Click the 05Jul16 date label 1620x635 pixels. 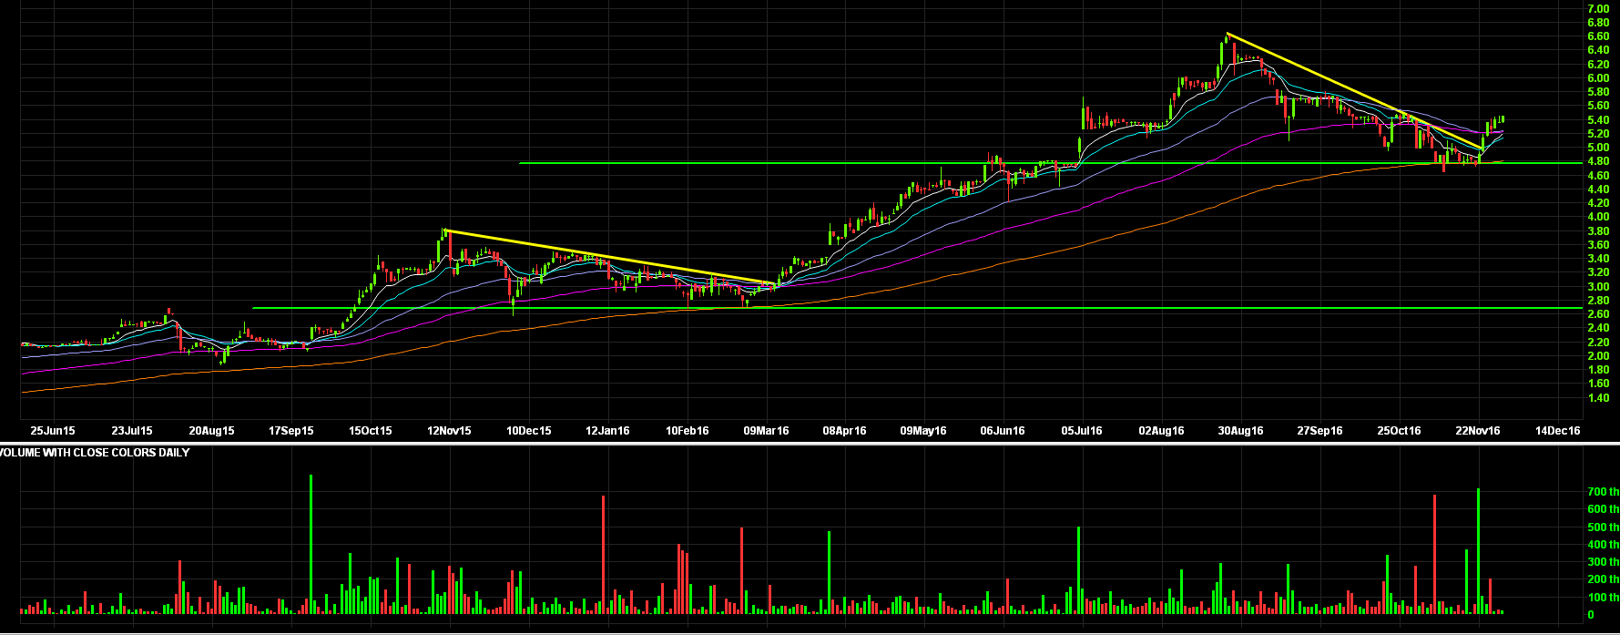(1082, 431)
